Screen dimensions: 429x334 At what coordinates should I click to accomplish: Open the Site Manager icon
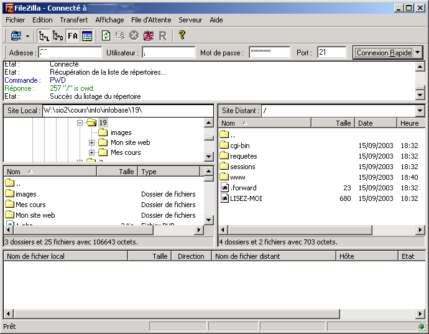(16, 35)
